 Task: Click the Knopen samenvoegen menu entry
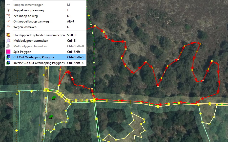pyautogui.click(x=46, y=5)
